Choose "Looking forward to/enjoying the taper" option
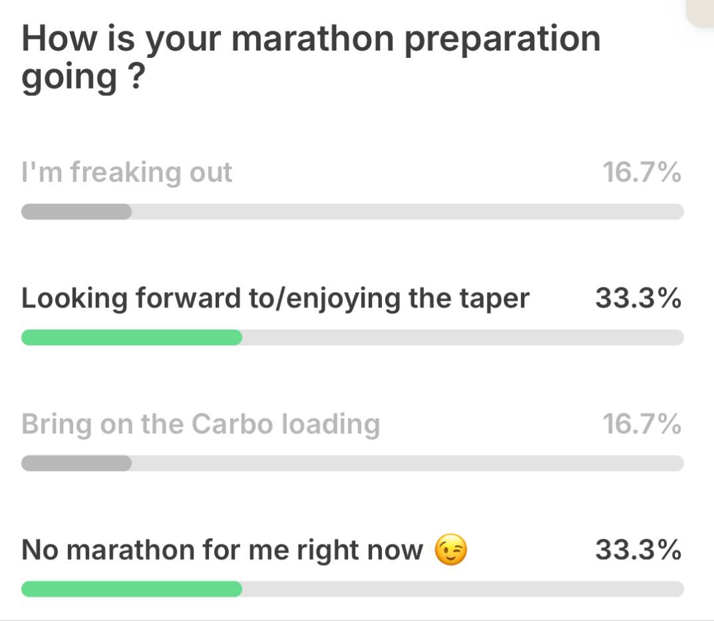 click(x=275, y=299)
